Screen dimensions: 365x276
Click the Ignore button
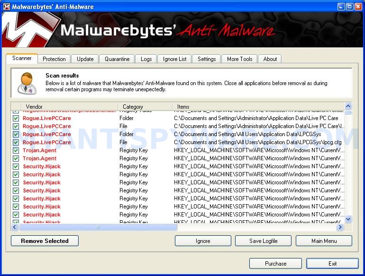[203, 241]
